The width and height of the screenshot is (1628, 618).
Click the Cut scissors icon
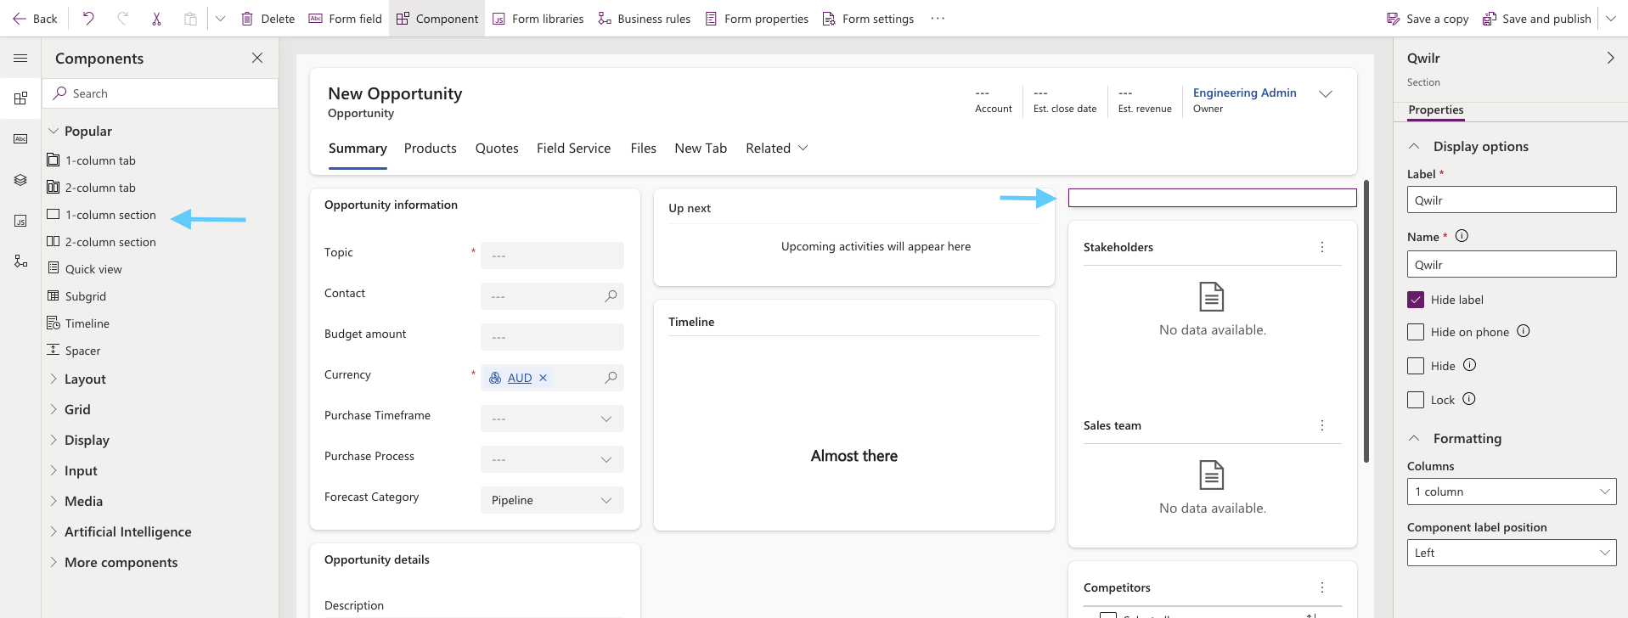tap(156, 19)
